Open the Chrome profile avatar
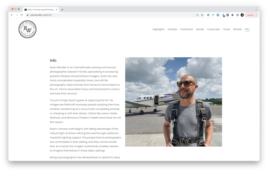The width and height of the screenshot is (268, 172). tap(242, 15)
